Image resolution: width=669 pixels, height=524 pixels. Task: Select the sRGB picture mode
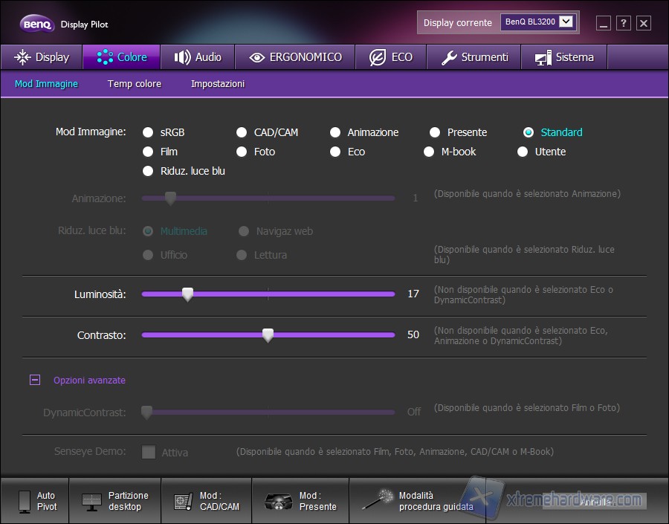pos(149,132)
